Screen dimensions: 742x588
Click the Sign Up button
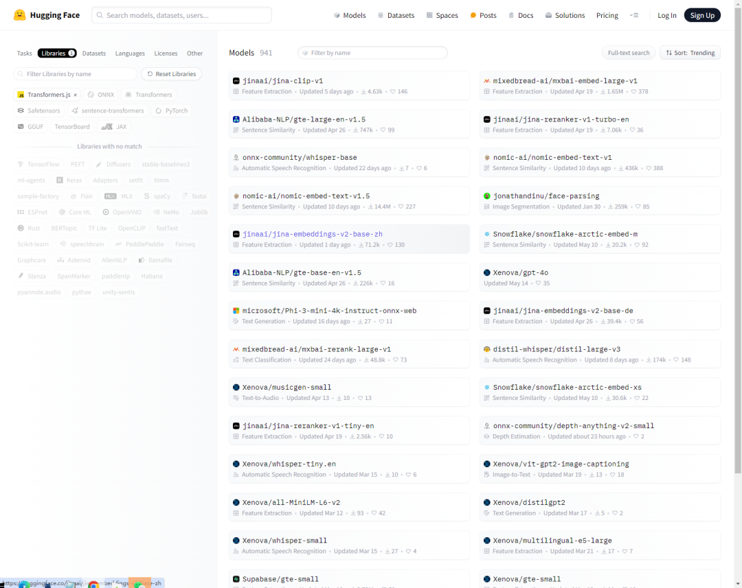click(702, 15)
